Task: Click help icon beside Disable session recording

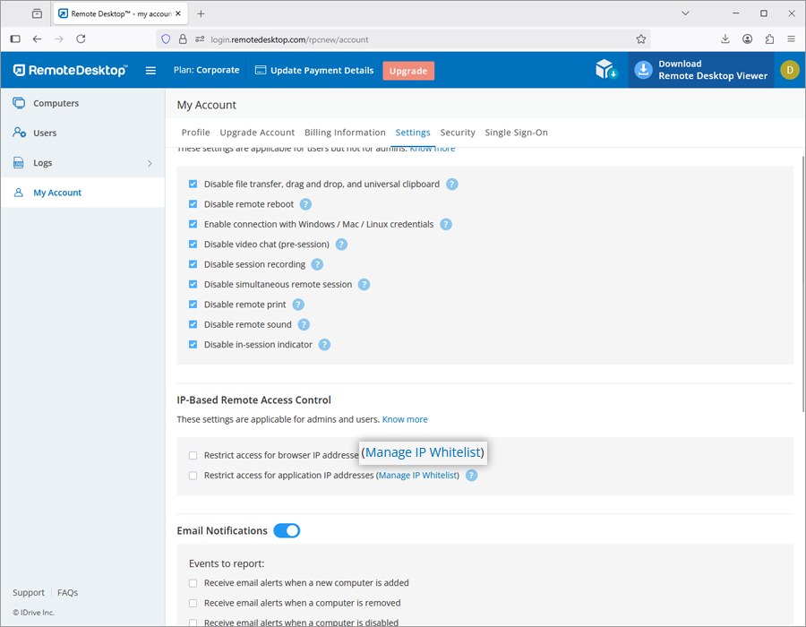Action: point(317,264)
